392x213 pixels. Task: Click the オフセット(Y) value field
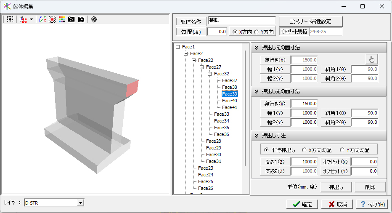(365, 171)
